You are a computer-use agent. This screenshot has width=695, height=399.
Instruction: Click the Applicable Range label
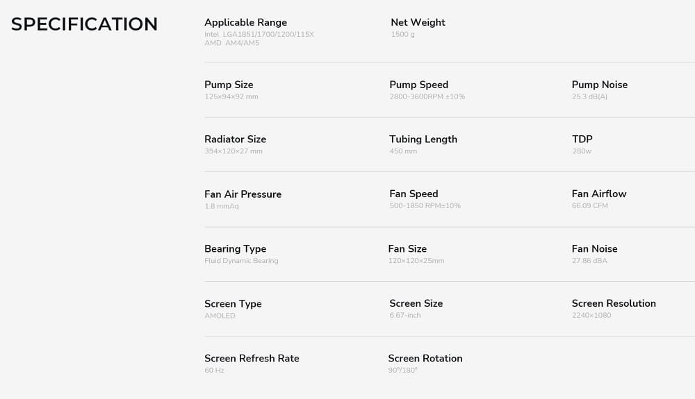click(x=245, y=22)
